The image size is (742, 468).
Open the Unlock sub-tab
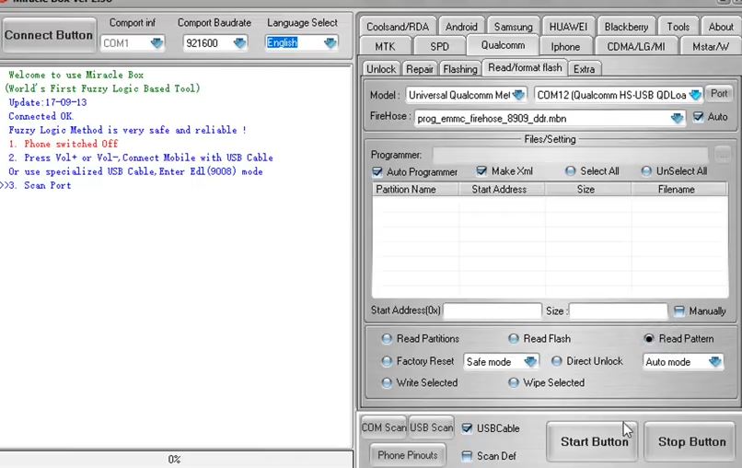pos(381,69)
